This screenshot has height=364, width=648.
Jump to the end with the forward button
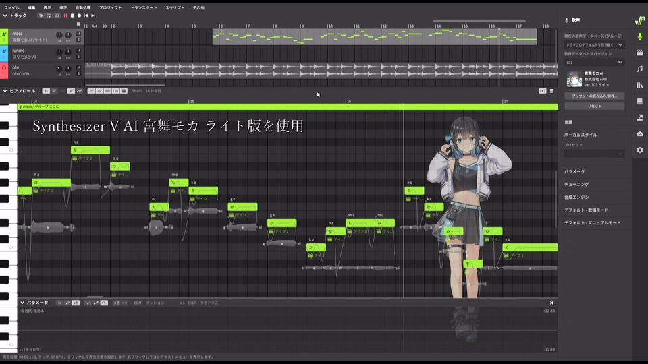click(93, 16)
